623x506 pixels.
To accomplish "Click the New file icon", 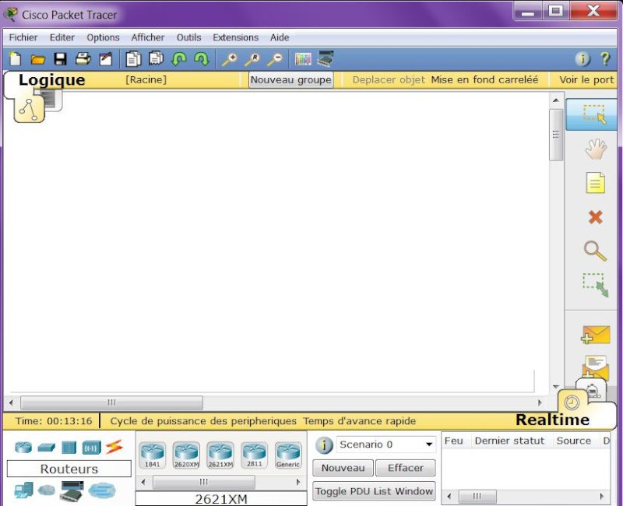I will point(15,59).
